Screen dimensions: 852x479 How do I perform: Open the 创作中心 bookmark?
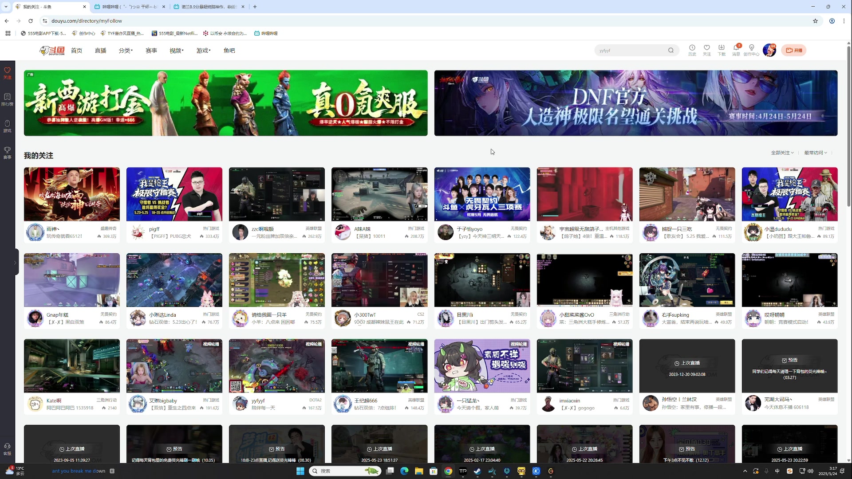[83, 33]
